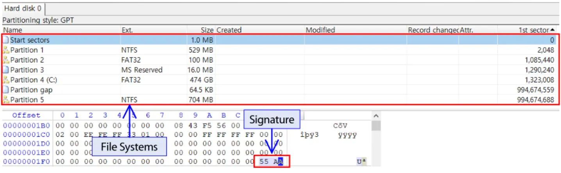This screenshot has width=561, height=173.
Task: Click the 1,323,008 first sector value
Action: click(540, 80)
